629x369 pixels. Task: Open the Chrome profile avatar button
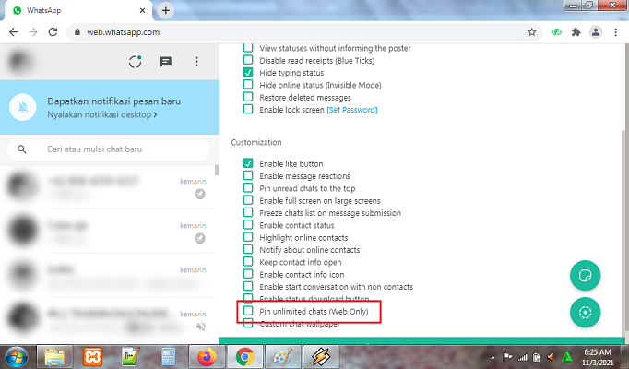click(x=596, y=32)
